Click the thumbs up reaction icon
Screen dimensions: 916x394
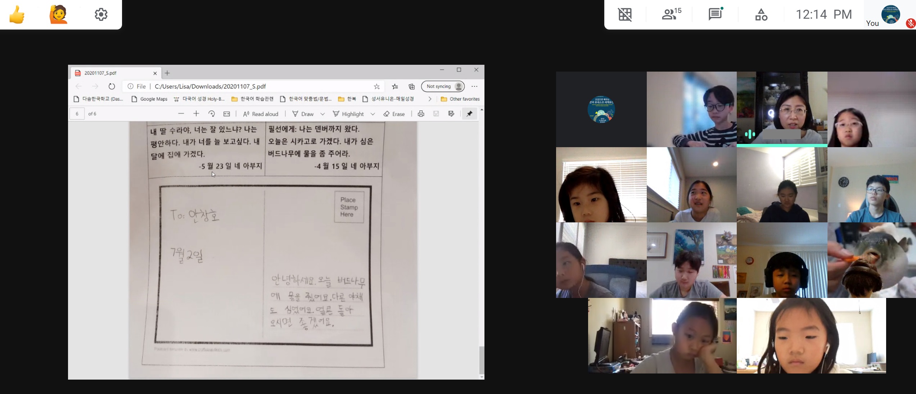click(x=17, y=15)
